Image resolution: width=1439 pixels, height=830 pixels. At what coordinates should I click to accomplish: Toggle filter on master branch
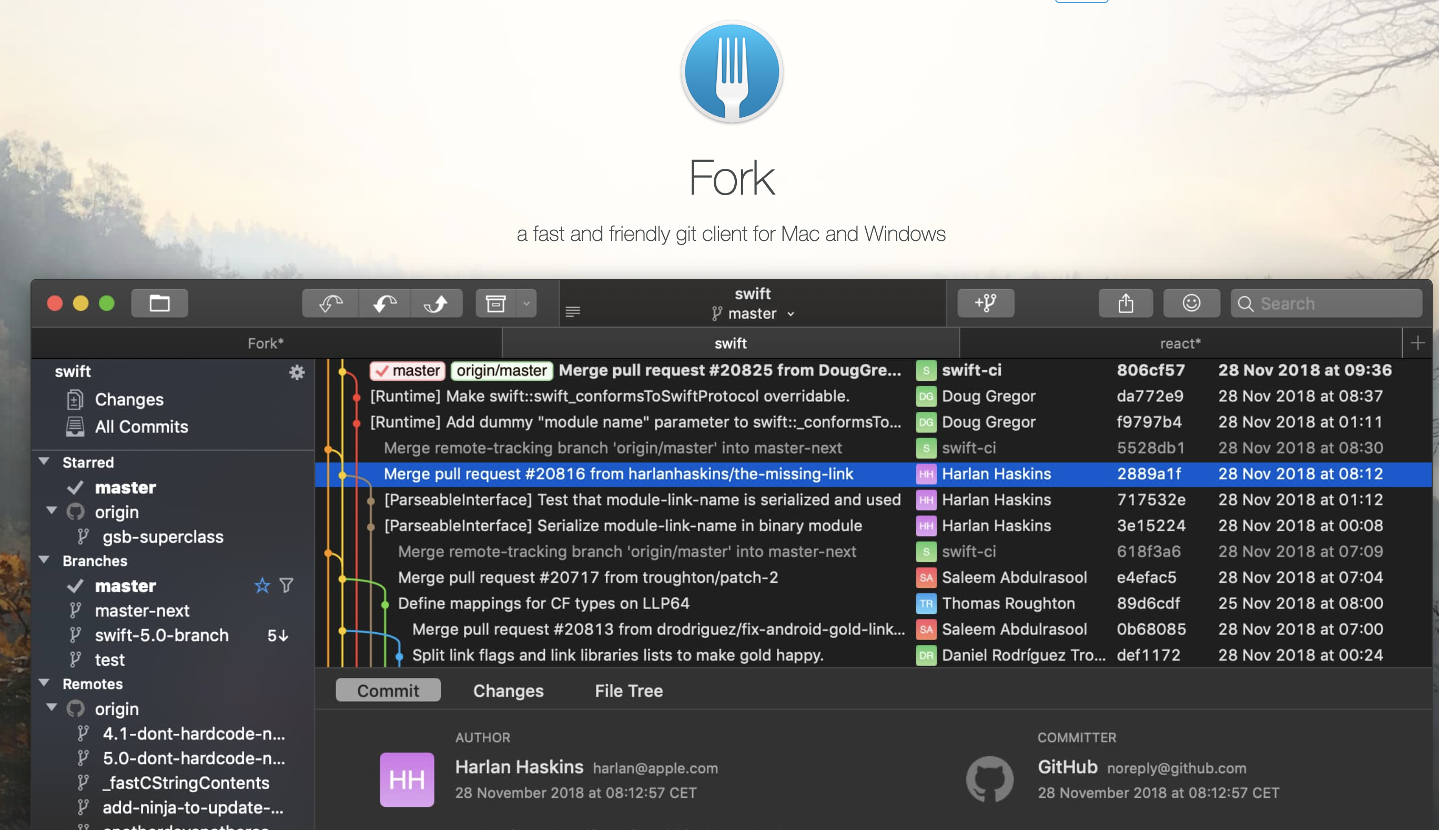pos(287,585)
